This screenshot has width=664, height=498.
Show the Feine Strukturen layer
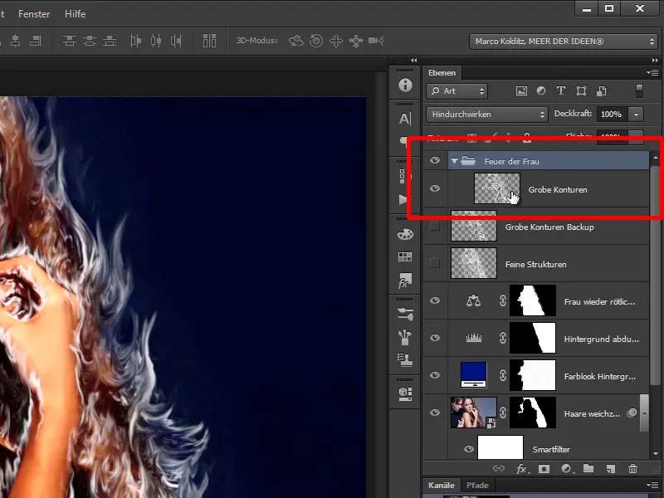coord(434,264)
